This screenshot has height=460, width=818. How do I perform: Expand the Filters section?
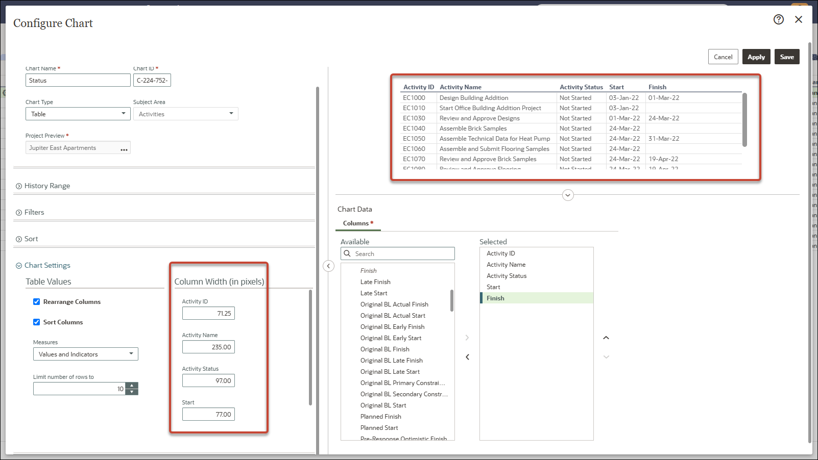pyautogui.click(x=30, y=212)
